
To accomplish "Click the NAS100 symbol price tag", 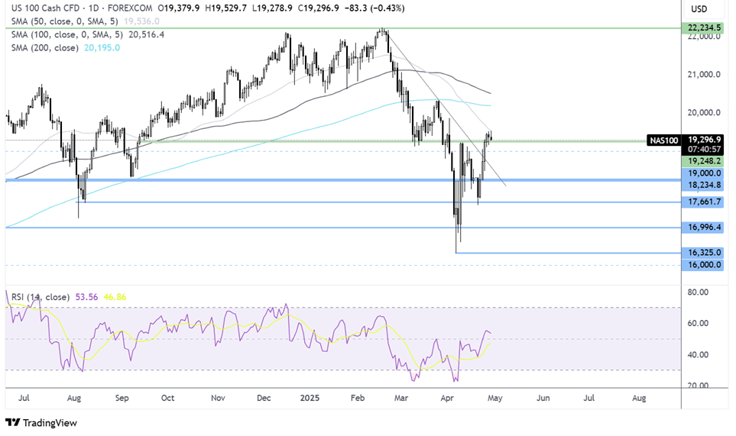I will [663, 140].
